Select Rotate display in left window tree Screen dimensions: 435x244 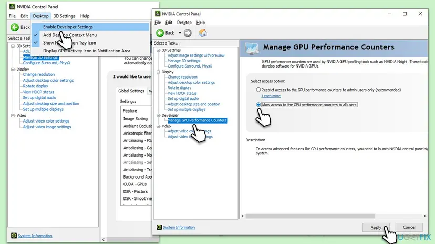coord(36,86)
